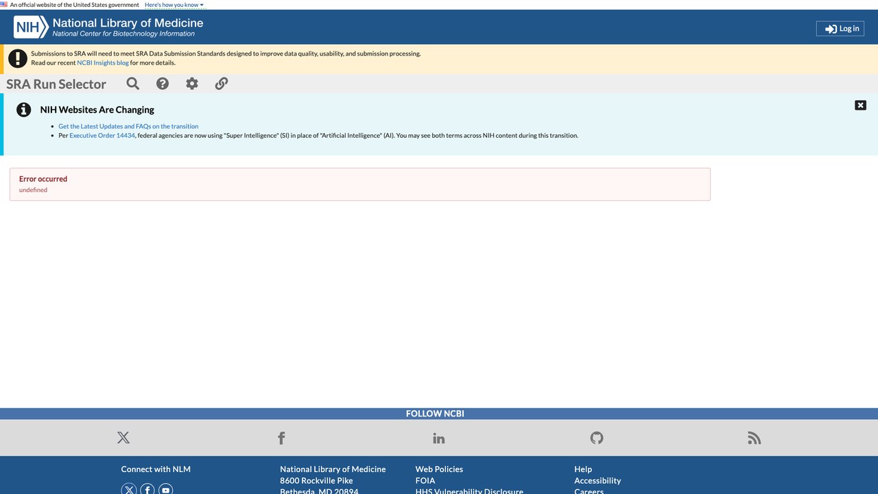Click the "Connect with NLM" footer heading
The height and width of the screenshot is (494, 878).
(x=156, y=469)
